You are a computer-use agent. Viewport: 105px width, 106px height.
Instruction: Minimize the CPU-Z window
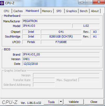(82, 2)
